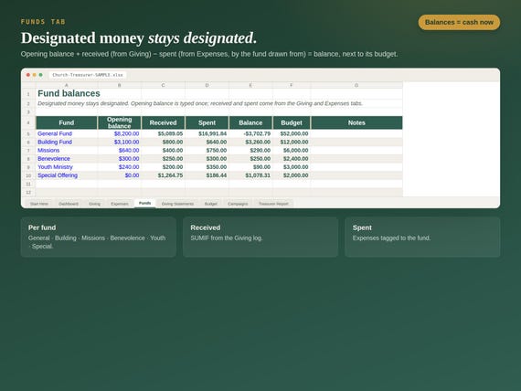521x391 pixels.
Task: Open the Giving Statements sheet tab
Action: tap(177, 204)
